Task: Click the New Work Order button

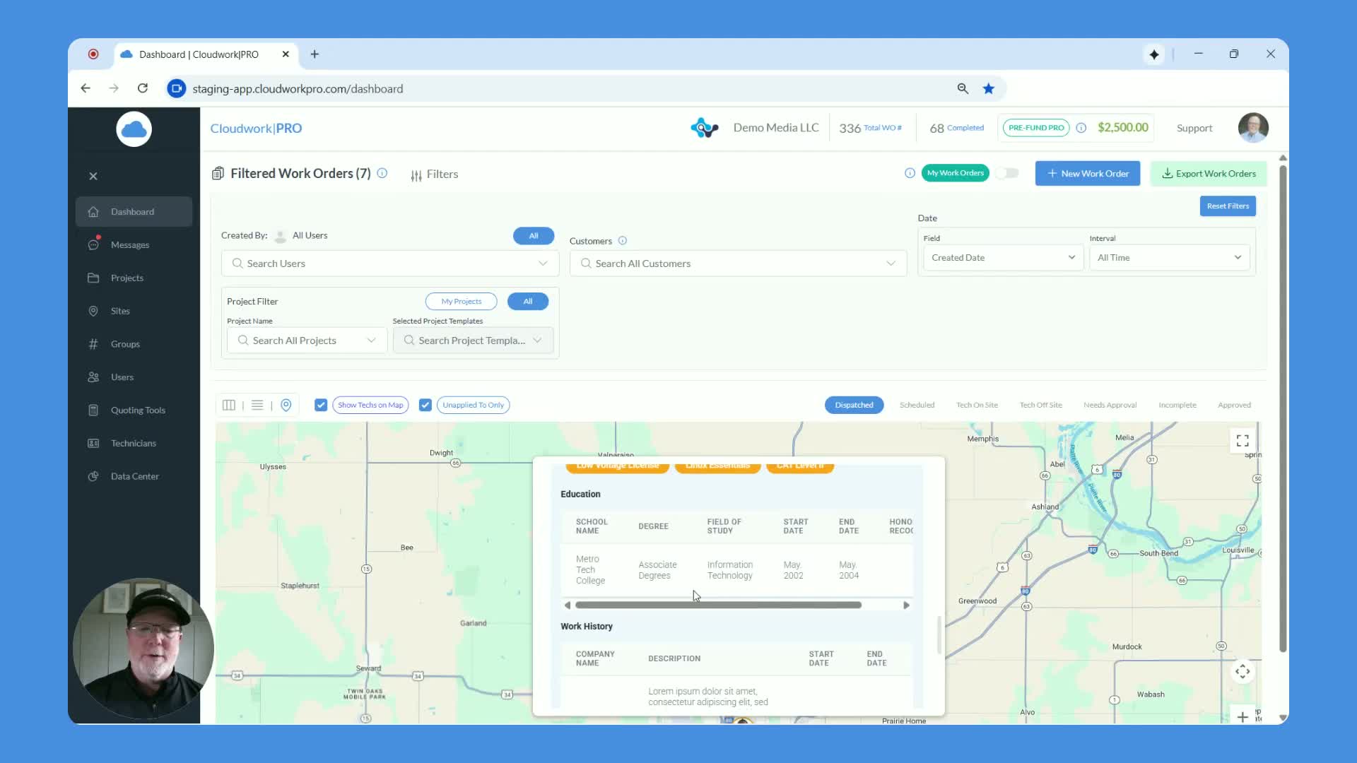Action: 1088,174
